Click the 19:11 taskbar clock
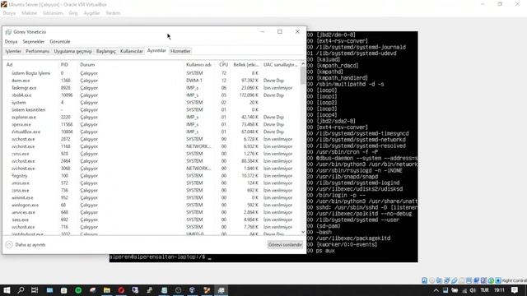 (499, 290)
